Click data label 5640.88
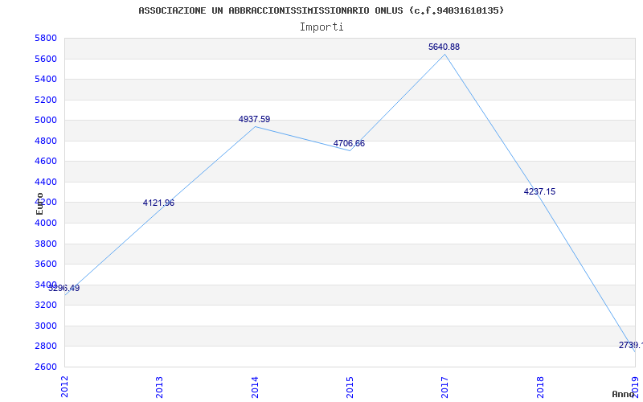This screenshot has height=402, width=643. pos(444,47)
